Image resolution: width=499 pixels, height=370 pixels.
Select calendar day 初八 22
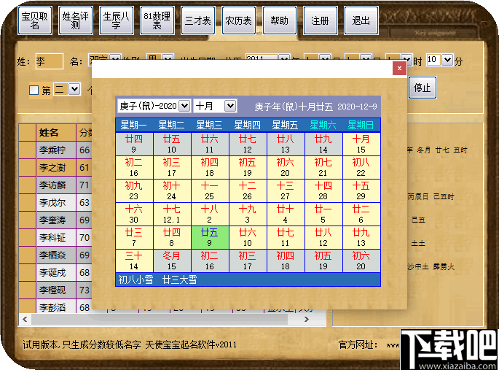pyautogui.click(x=361, y=167)
